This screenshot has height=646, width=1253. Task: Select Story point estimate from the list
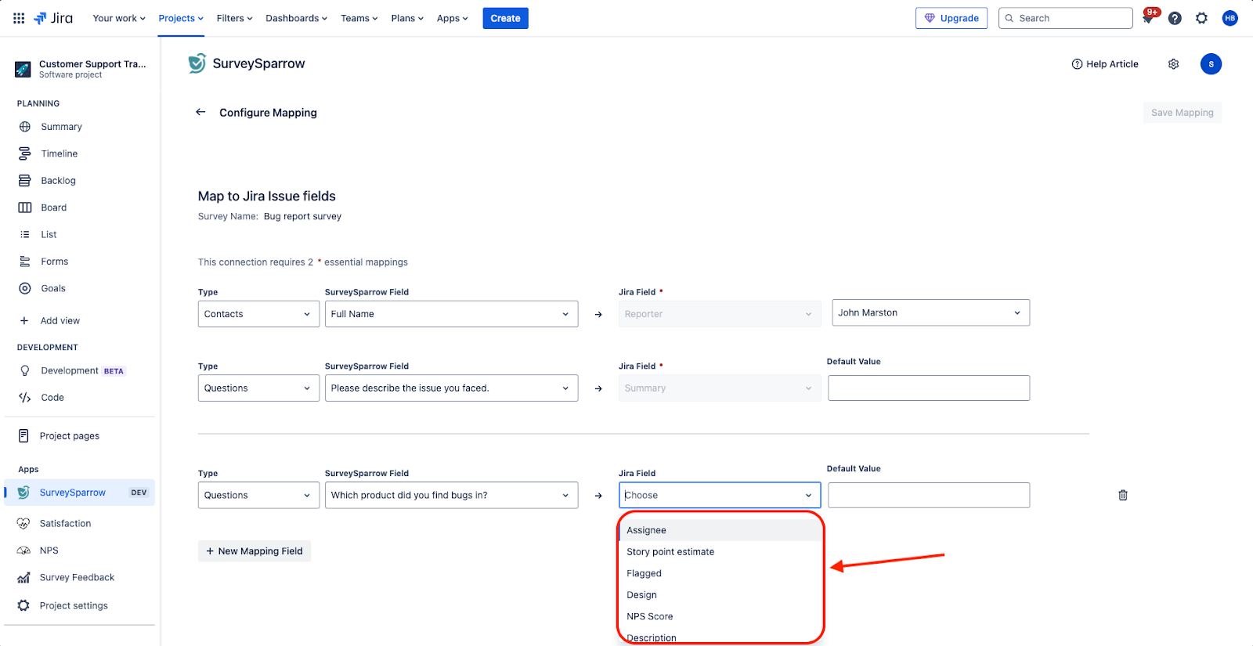pyautogui.click(x=670, y=552)
